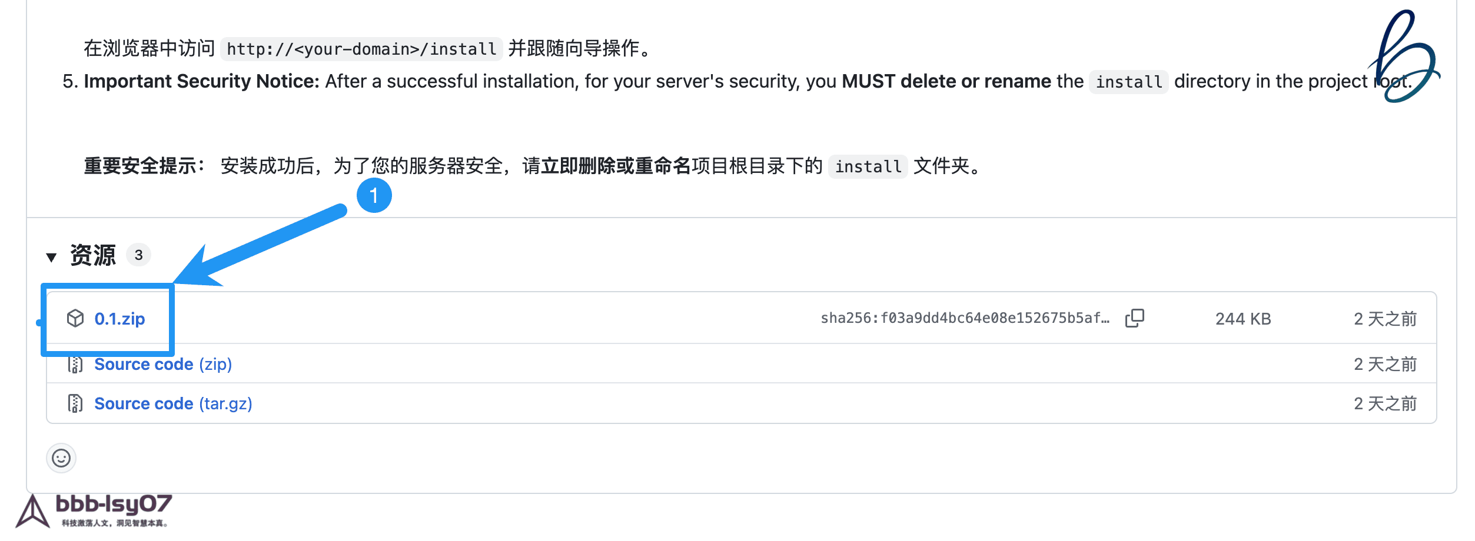Viewport: 1475px width, 541px height.
Task: Click the 2 天之前 timestamp on 0.1.zip row
Action: [1385, 319]
